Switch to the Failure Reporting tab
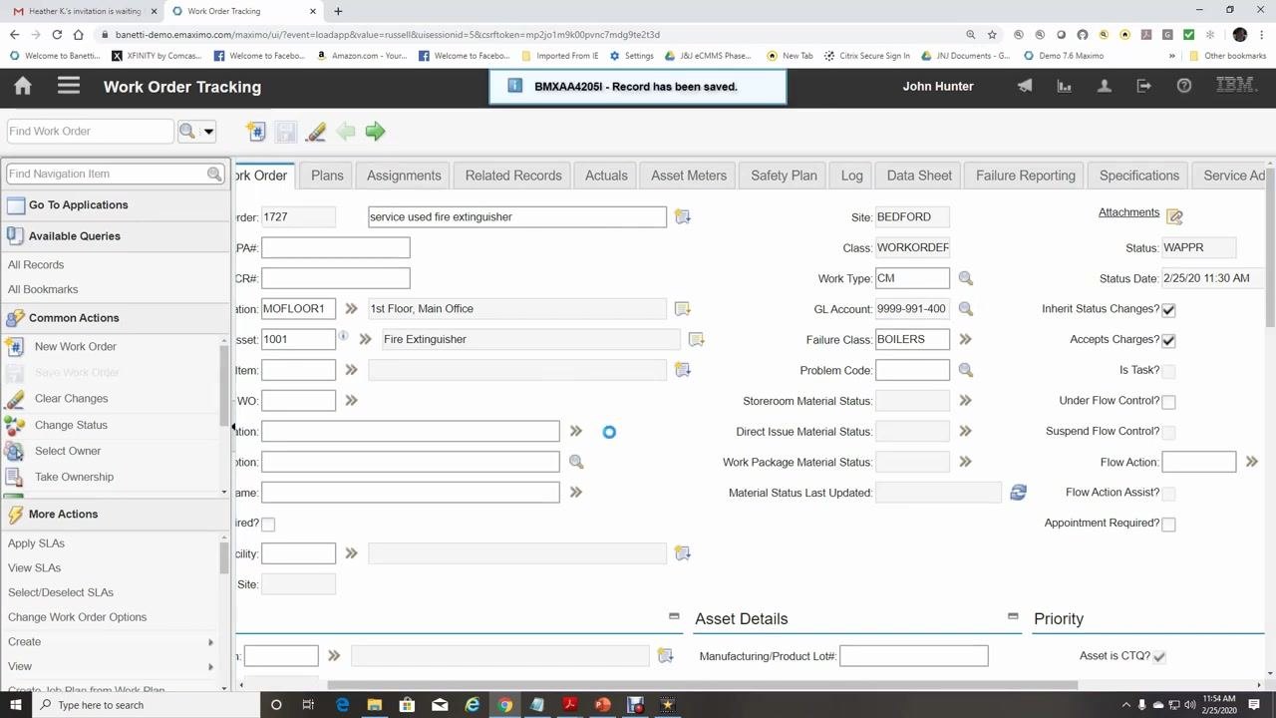Viewport: 1276px width, 718px height. coord(1026,176)
